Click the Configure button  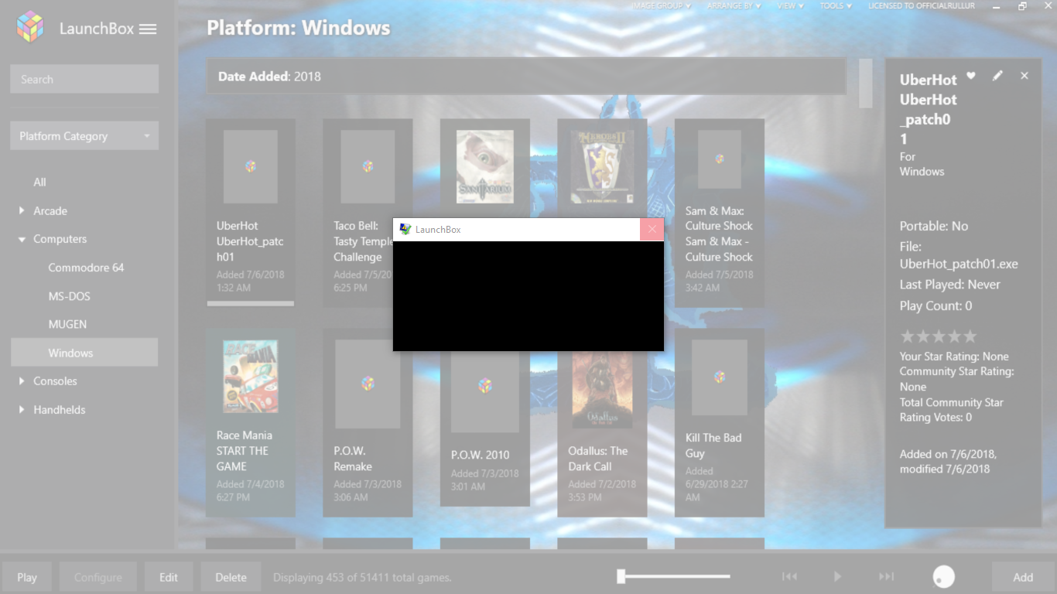point(98,577)
